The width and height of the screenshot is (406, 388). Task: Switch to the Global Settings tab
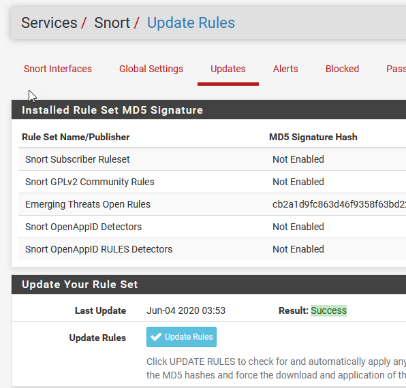coord(151,69)
